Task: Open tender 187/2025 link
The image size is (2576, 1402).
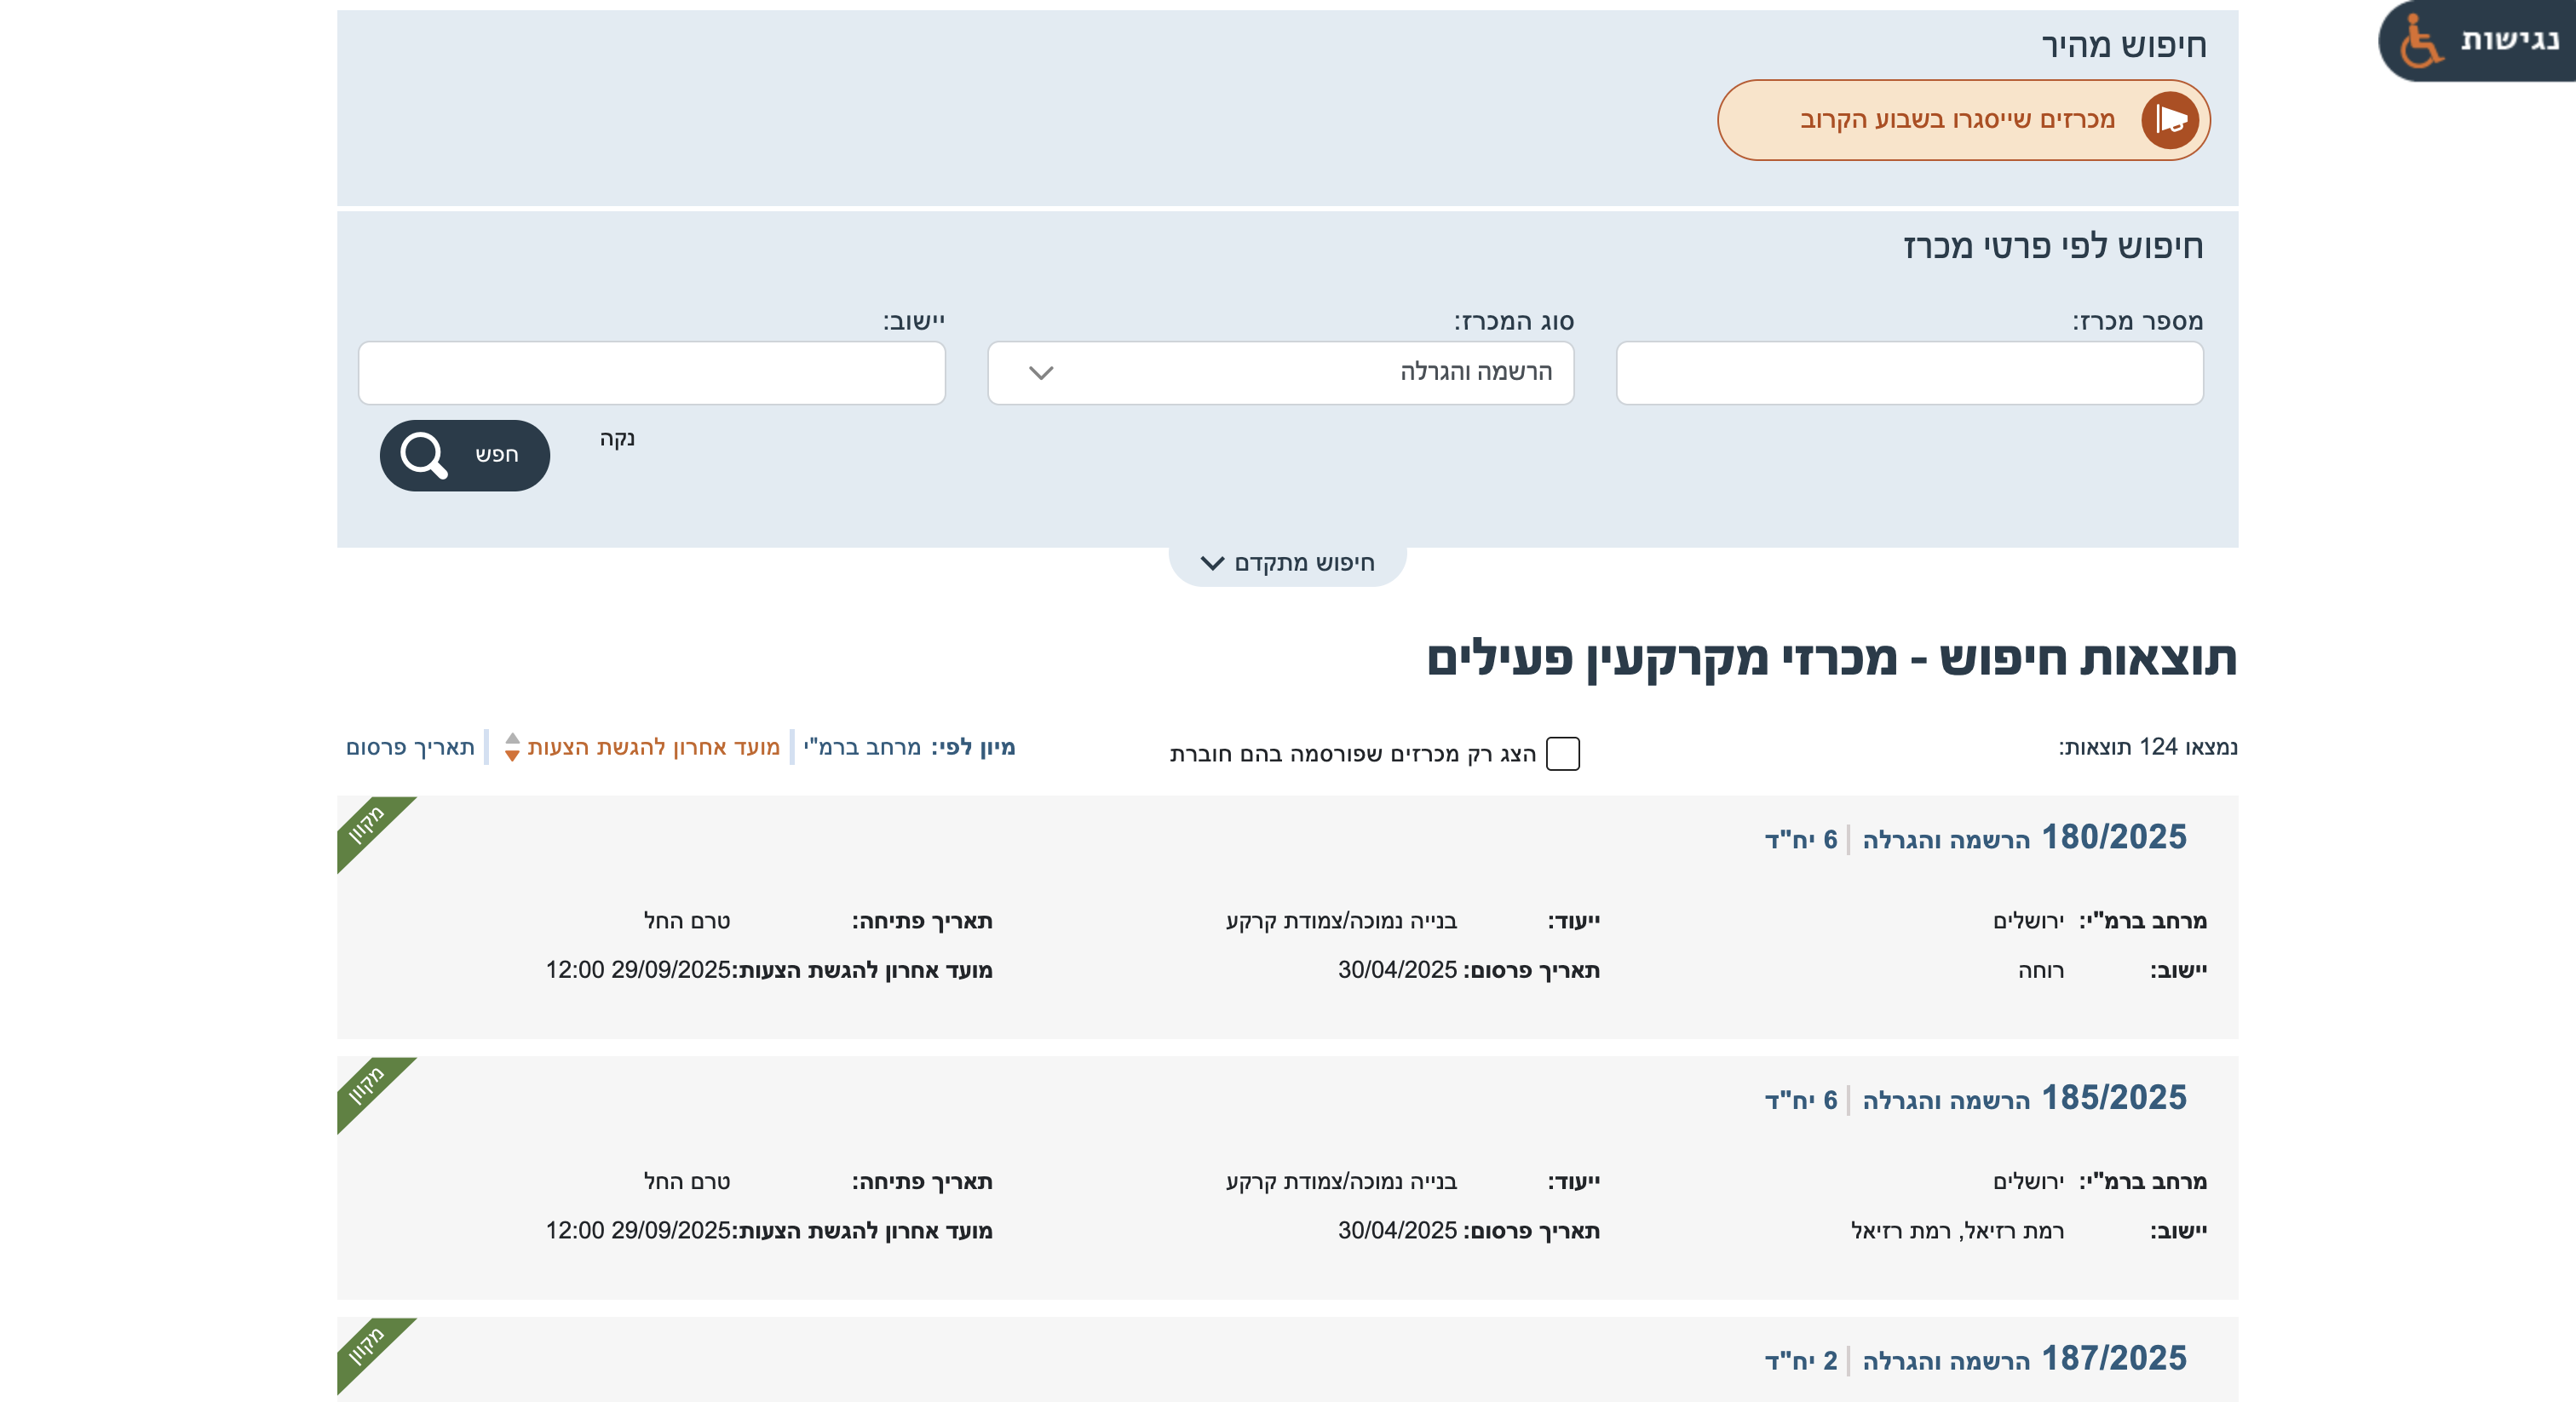Action: (2114, 1359)
